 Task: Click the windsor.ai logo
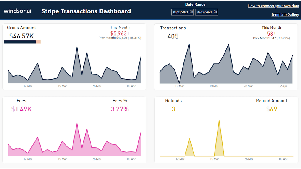pyautogui.click(x=17, y=11)
